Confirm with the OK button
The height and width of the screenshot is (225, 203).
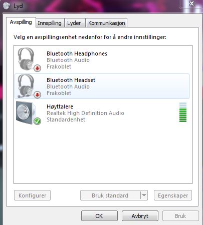coord(99,216)
